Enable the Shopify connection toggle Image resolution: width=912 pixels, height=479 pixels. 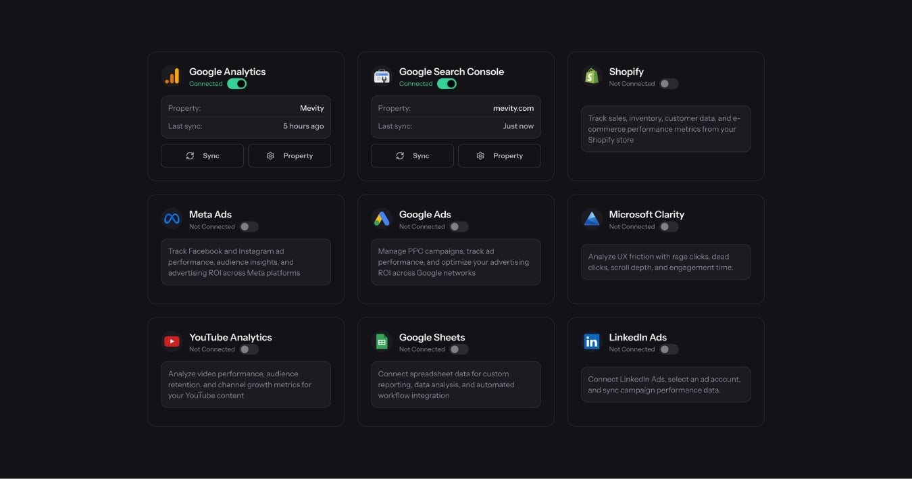click(669, 84)
